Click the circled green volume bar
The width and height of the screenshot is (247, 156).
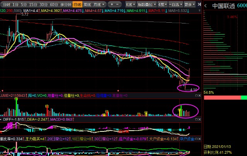(x=181, y=110)
